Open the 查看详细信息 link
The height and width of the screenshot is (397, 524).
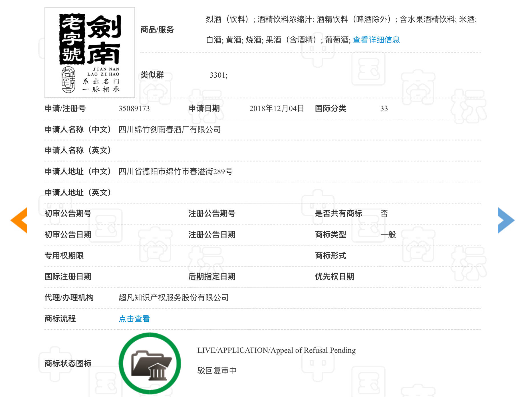coord(376,40)
